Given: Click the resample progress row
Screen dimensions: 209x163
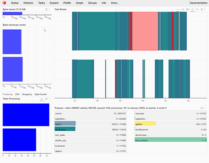Looking at the screenshot, I should (x=171, y=113).
